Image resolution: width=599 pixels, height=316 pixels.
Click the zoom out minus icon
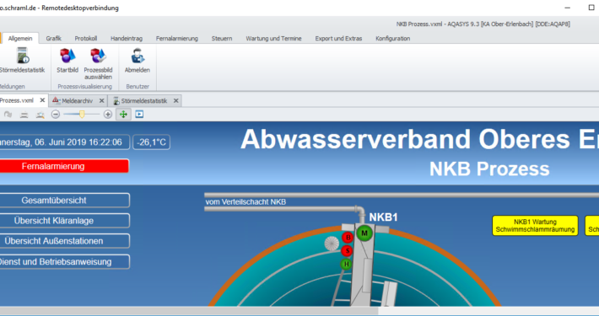click(56, 114)
